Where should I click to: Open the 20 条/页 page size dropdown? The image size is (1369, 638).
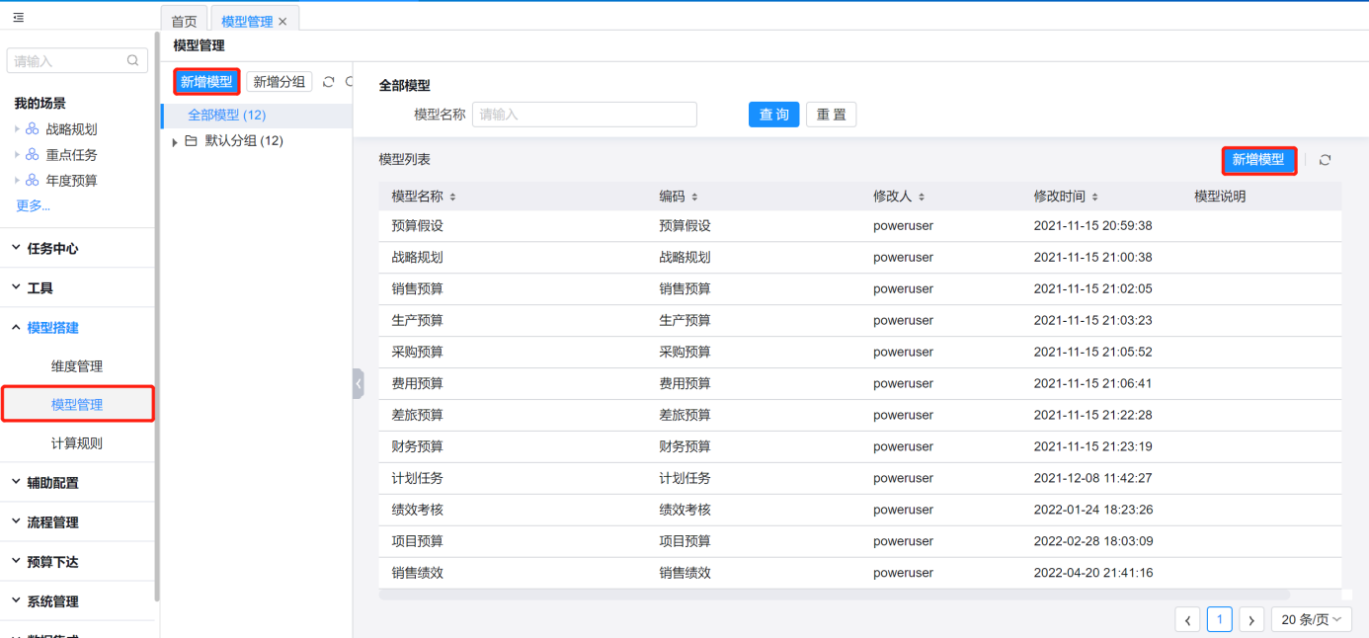coord(1312,619)
